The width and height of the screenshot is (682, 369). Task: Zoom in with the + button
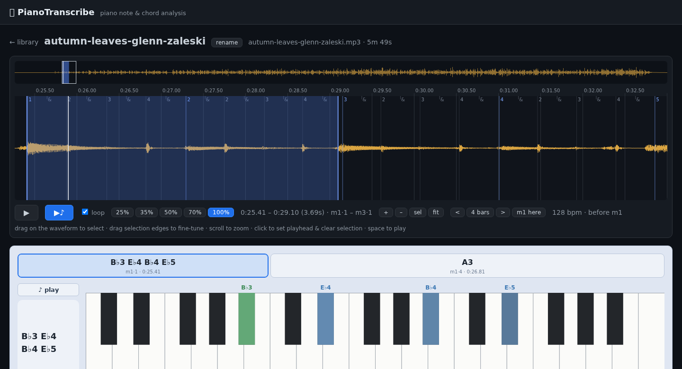(386, 212)
